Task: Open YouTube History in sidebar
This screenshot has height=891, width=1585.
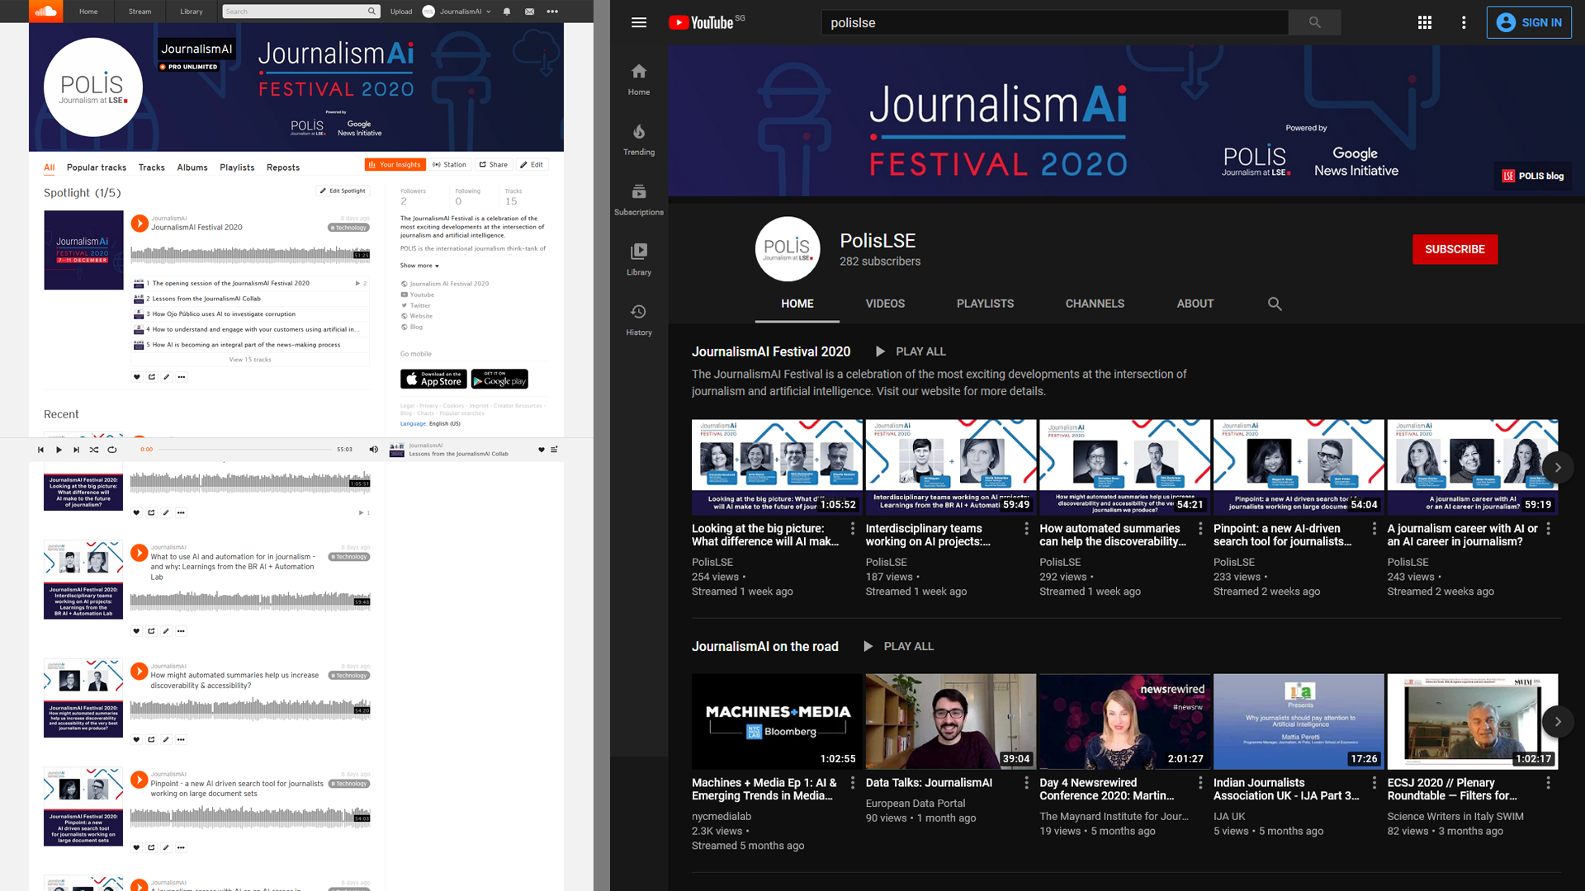Action: pos(639,321)
